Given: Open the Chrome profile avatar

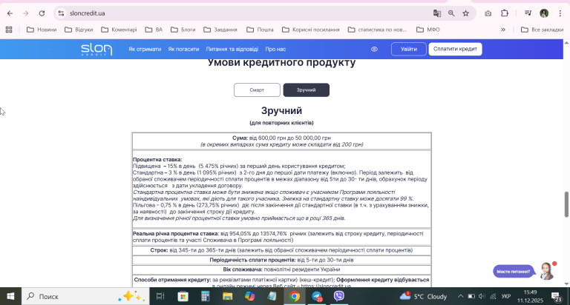Looking at the screenshot, I should coord(544,13).
